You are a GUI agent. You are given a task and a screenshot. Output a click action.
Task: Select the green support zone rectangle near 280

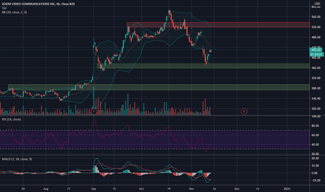pos(159,87)
